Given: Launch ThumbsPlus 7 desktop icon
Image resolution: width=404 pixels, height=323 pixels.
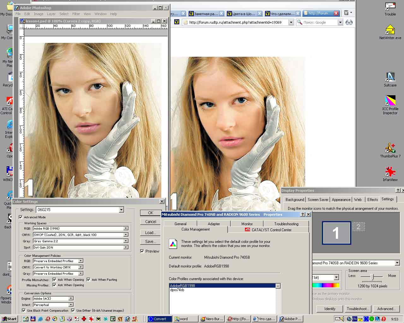Looking at the screenshot, I should pyautogui.click(x=390, y=150).
